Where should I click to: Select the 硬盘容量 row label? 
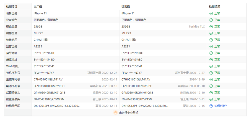(12, 27)
